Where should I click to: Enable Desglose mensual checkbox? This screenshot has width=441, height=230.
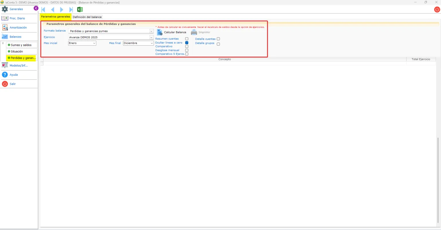tap(187, 50)
